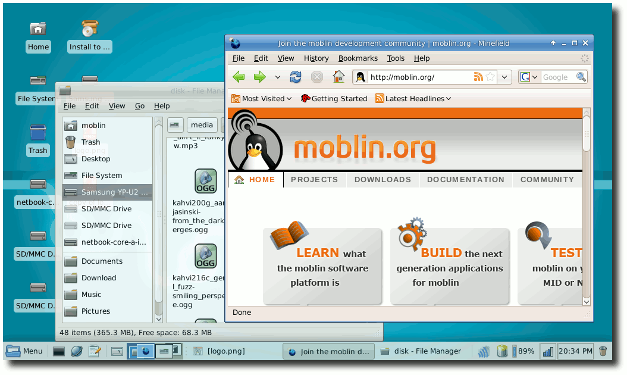This screenshot has height=375, width=627.
Task: Select the Trash icon on the desktop
Action: tap(38, 140)
